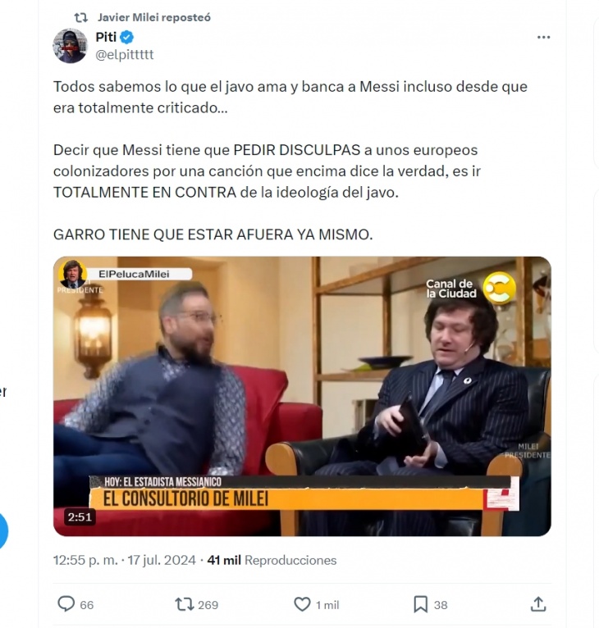Click the 41 mil Reproducciones count

272,560
